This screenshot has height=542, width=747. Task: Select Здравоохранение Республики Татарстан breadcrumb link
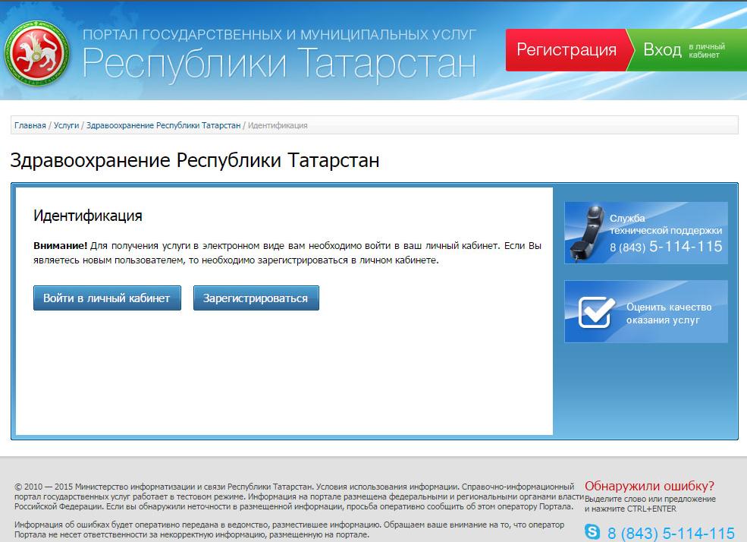click(163, 125)
